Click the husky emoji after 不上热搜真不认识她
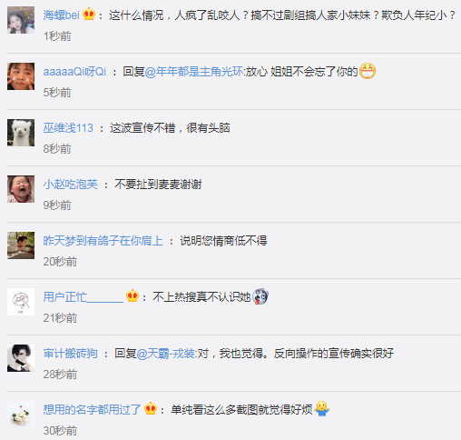The width and height of the screenshot is (461, 440). (260, 296)
